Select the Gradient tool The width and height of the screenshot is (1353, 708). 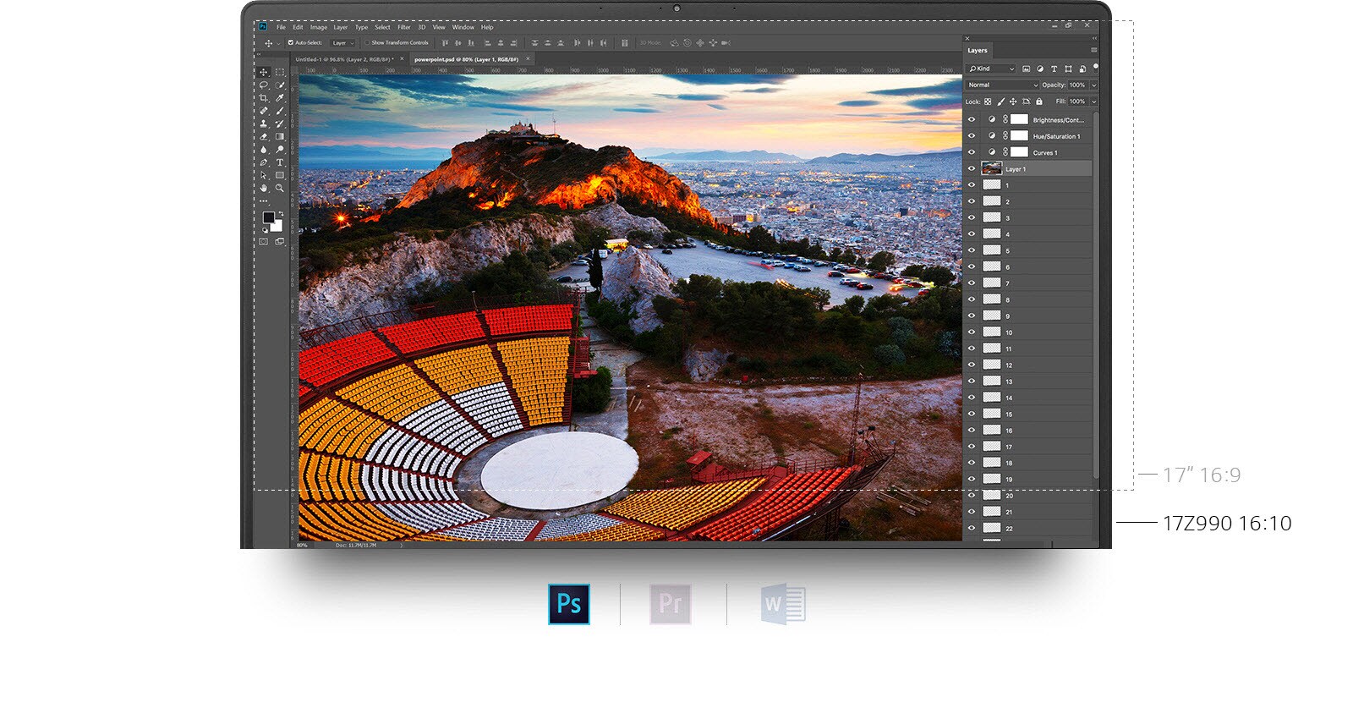pos(280,136)
